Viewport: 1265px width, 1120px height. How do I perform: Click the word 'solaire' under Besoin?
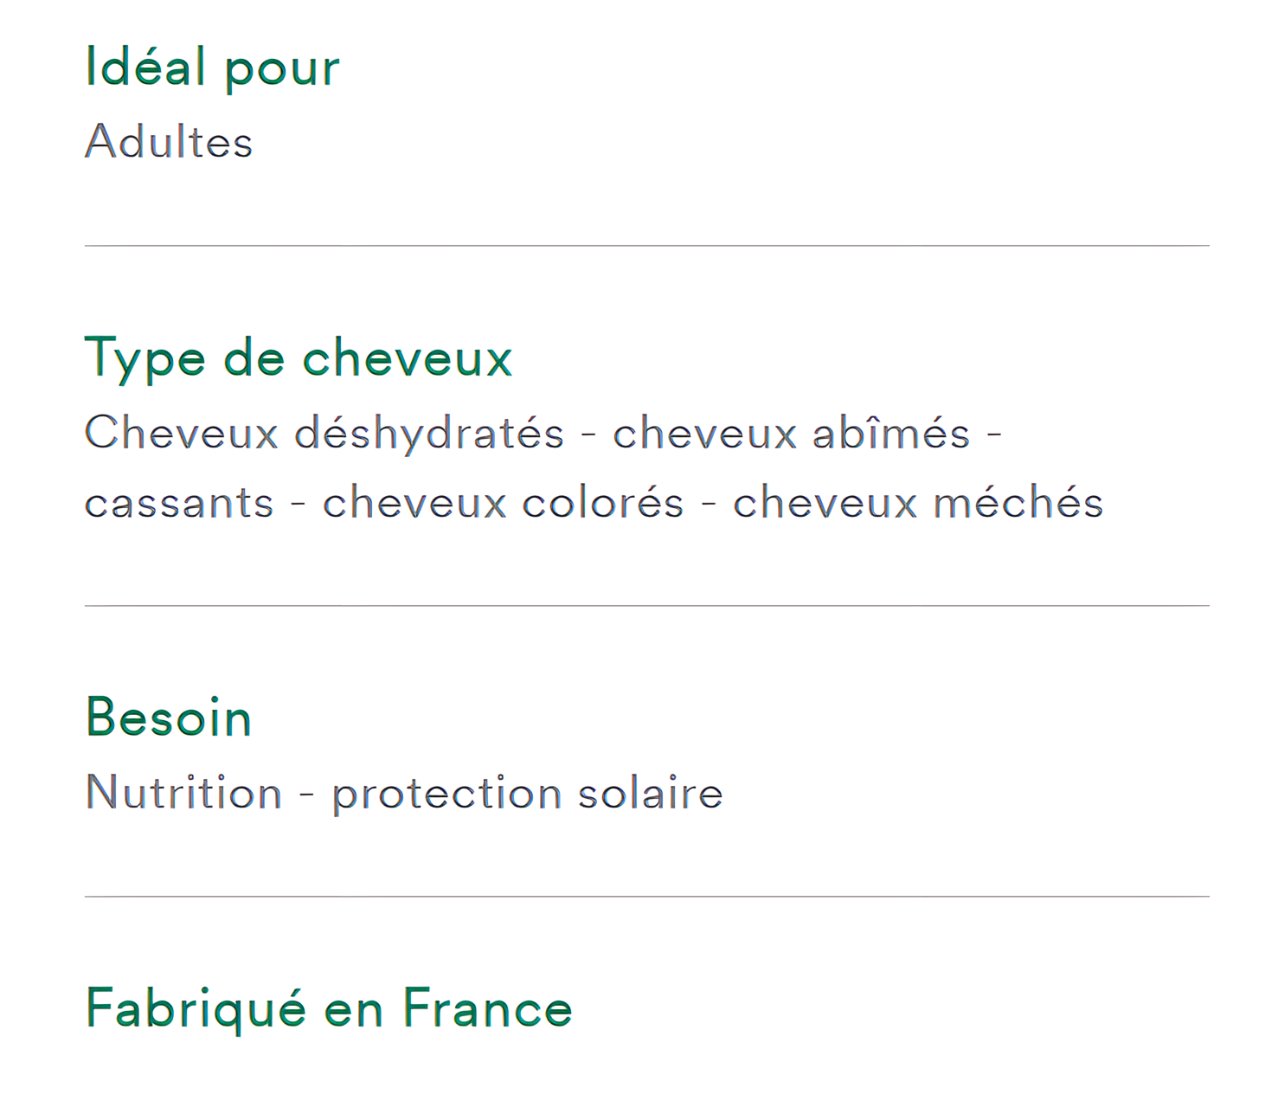coord(650,793)
